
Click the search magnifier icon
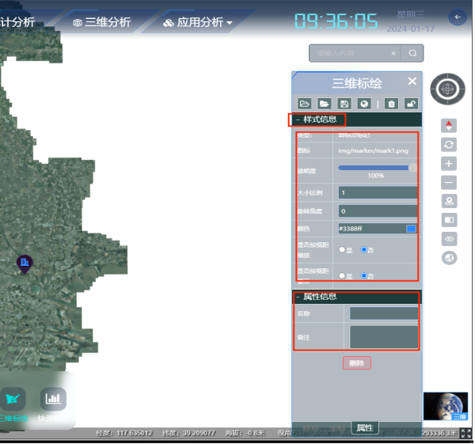(412, 53)
